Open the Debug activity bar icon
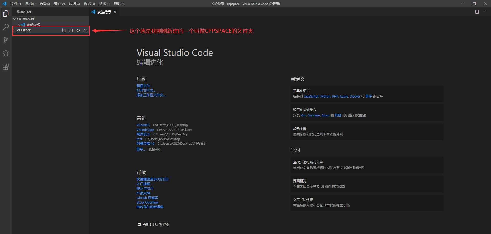Image resolution: width=491 pixels, height=234 pixels. point(6,54)
